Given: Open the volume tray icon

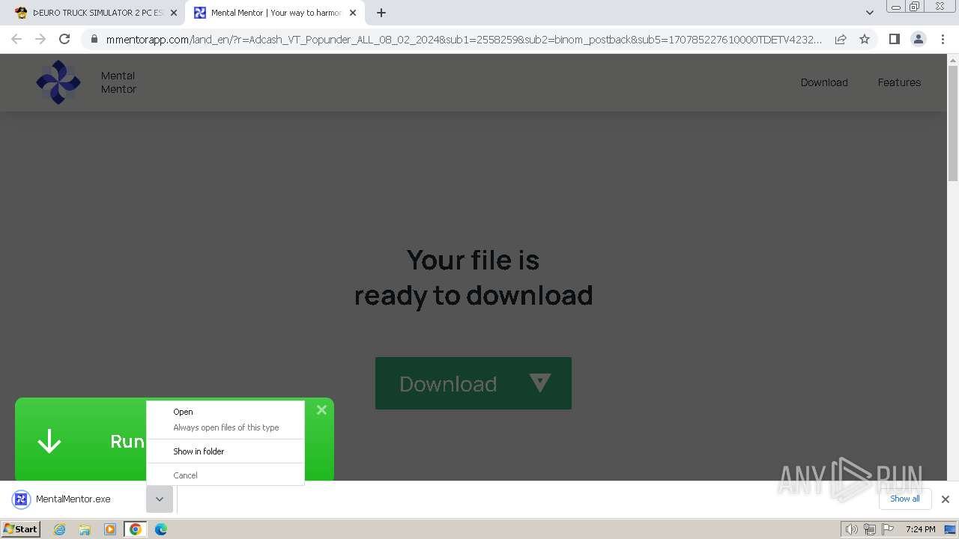Looking at the screenshot, I should tap(851, 529).
